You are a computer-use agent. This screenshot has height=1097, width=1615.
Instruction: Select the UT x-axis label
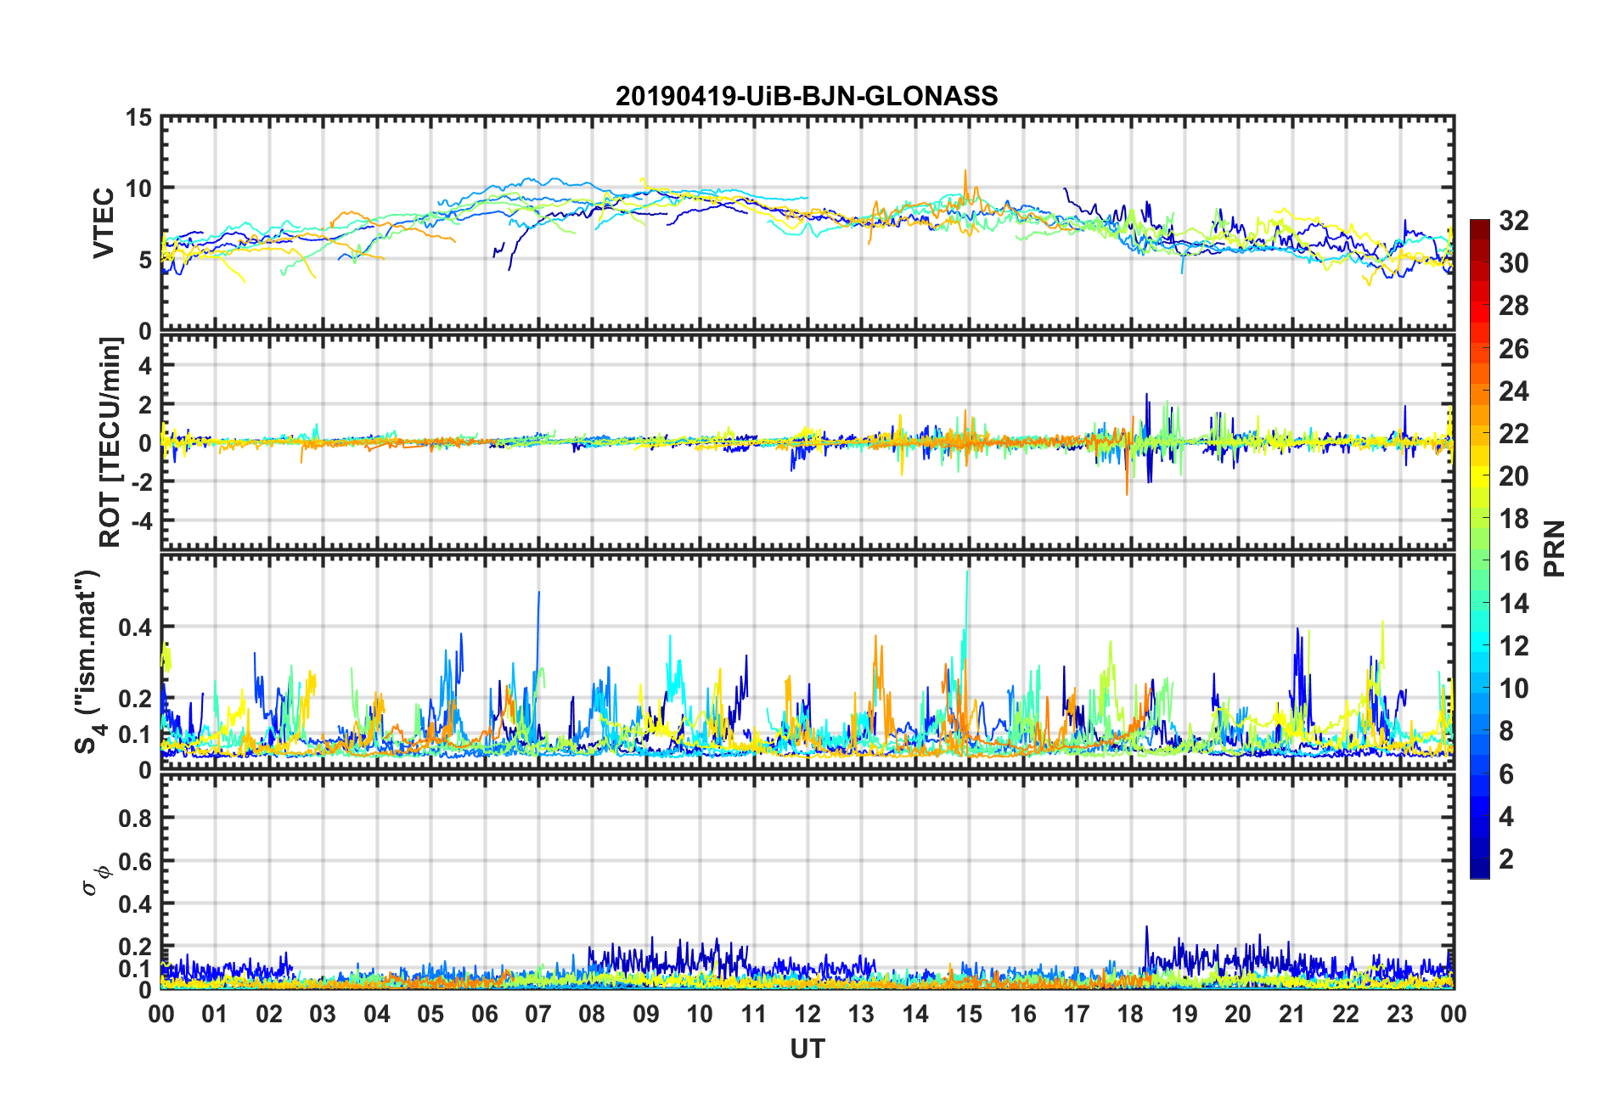[x=807, y=1049]
